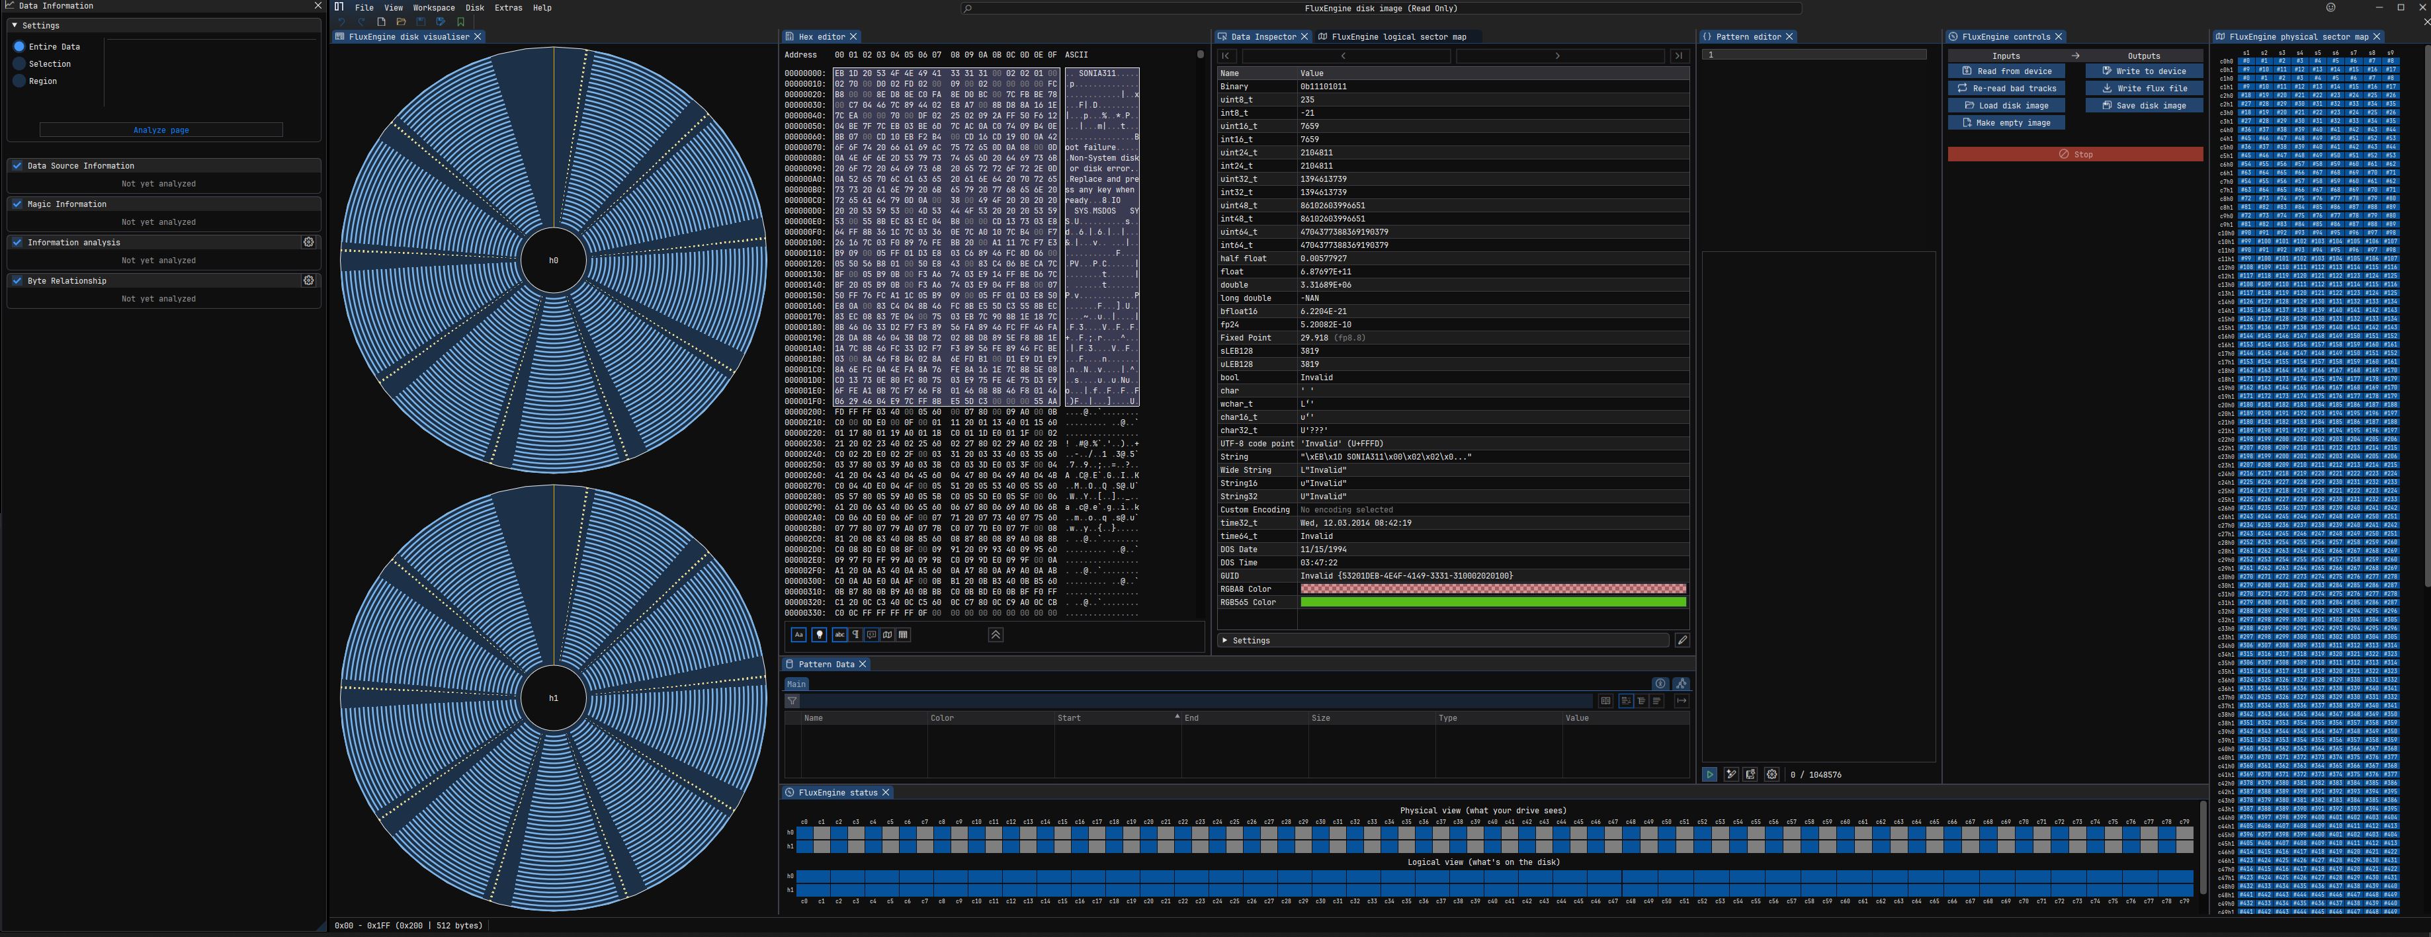Image resolution: width=2431 pixels, height=937 pixels.
Task: Click the double-chevron collapse button in hex editor
Action: [x=995, y=635]
